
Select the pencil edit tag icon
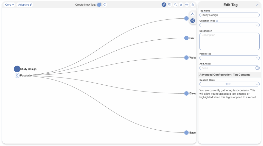click(x=164, y=5)
